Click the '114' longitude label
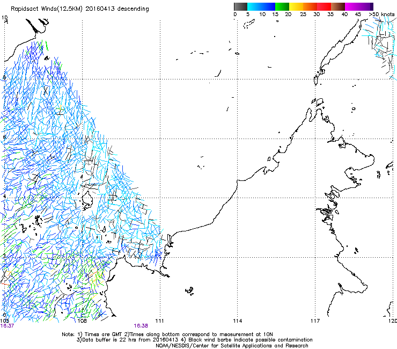Screen dimensions: 397x349 (x=238, y=321)
